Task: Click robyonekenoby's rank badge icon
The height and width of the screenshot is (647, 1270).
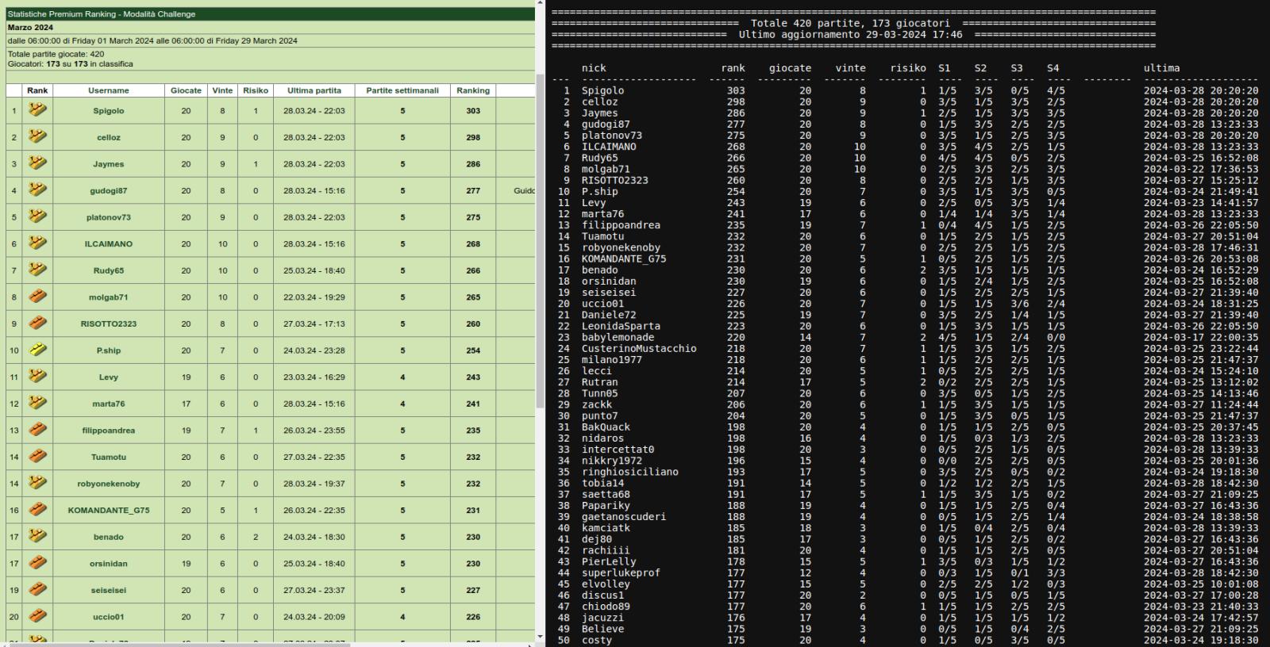Action: click(37, 483)
